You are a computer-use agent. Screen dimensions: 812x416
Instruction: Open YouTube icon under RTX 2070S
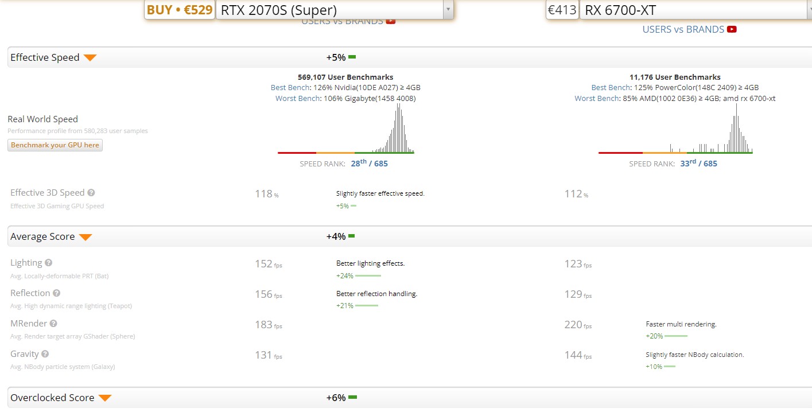pos(391,21)
